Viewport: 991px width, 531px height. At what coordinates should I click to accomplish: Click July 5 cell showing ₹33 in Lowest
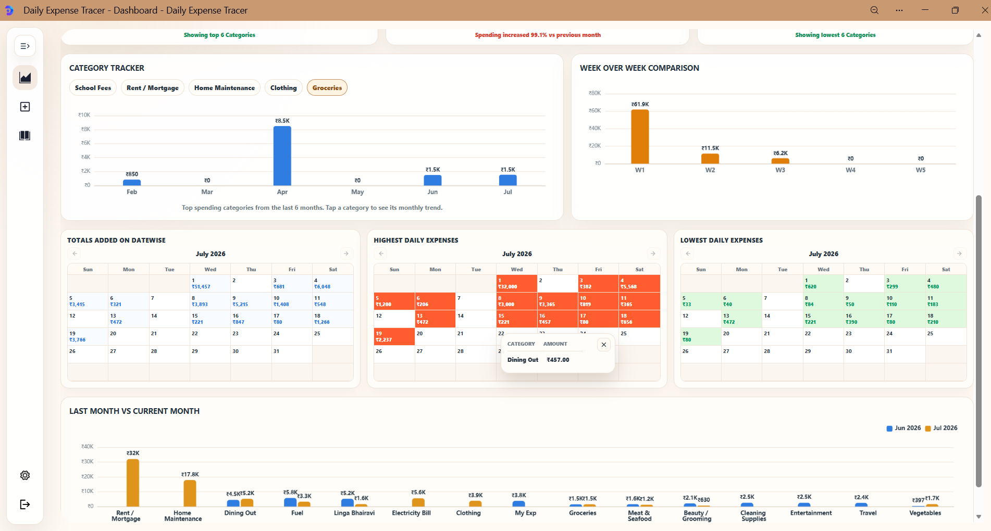pos(701,301)
